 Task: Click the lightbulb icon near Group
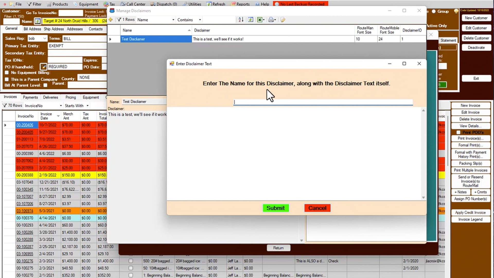456,11
